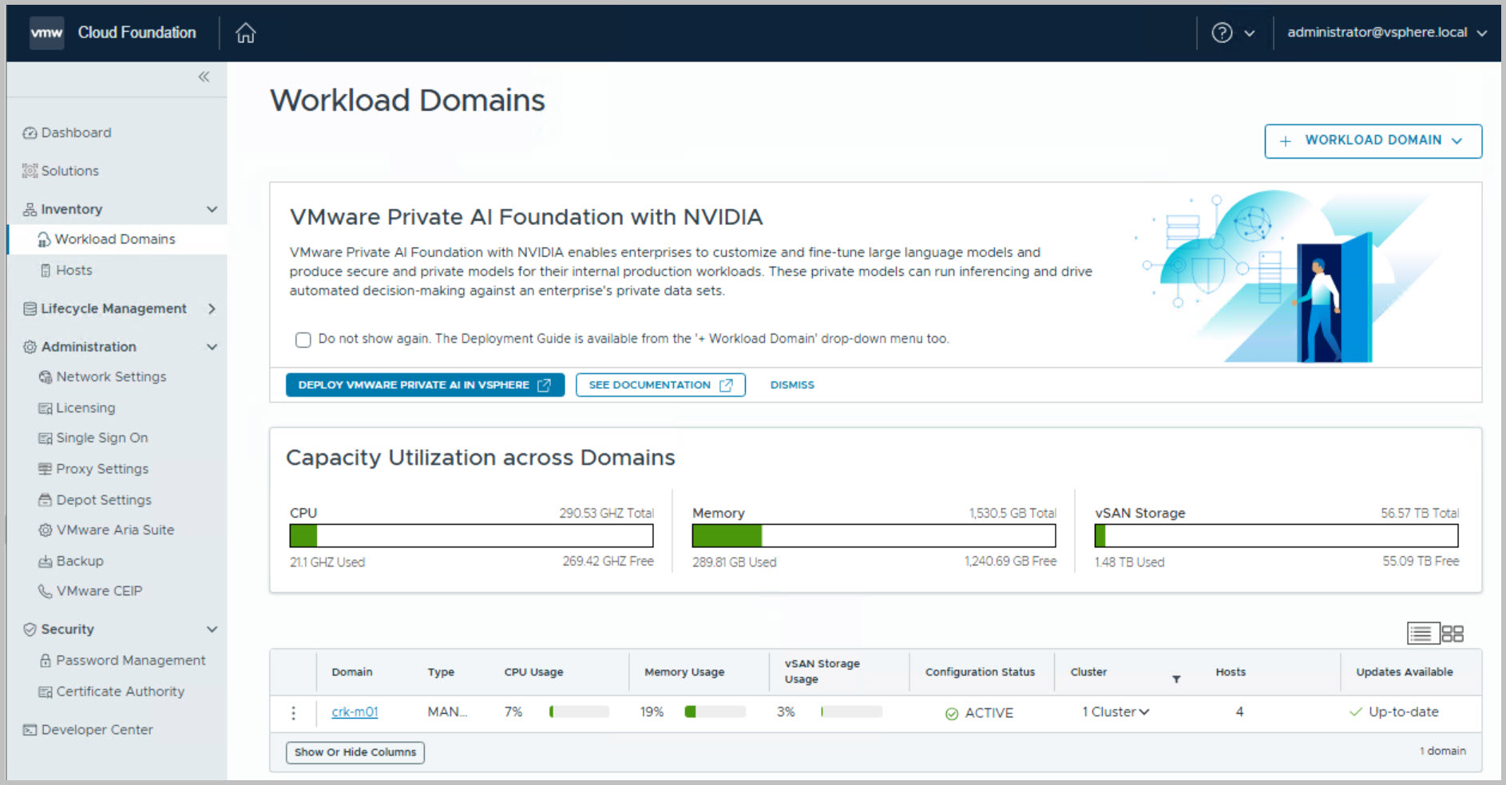Open row actions menu for crk-m01
The width and height of the screenshot is (1506, 785).
(x=293, y=712)
